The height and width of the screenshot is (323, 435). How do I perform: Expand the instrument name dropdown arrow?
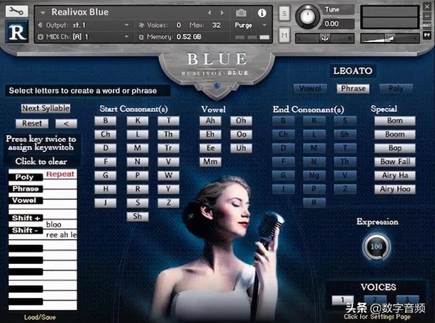[x=43, y=13]
